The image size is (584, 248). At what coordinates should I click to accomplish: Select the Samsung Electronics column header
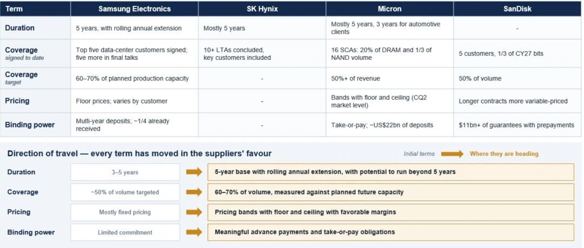[x=135, y=9]
